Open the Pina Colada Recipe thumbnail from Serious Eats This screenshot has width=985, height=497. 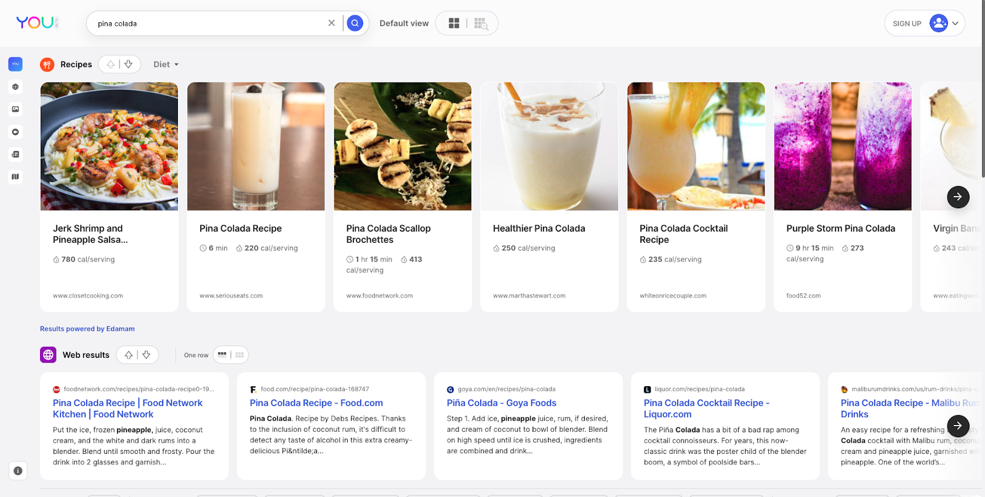tap(255, 146)
